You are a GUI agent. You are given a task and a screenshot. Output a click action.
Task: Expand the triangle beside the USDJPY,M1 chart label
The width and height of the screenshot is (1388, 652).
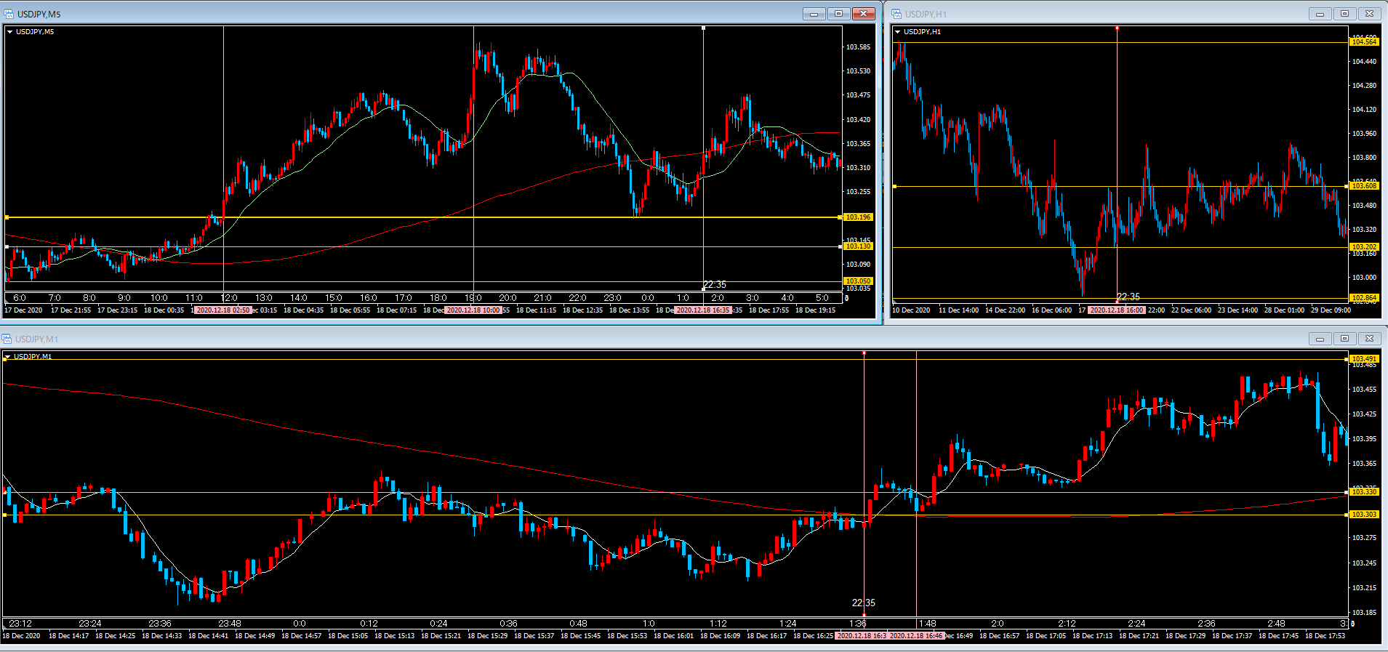pos(7,357)
